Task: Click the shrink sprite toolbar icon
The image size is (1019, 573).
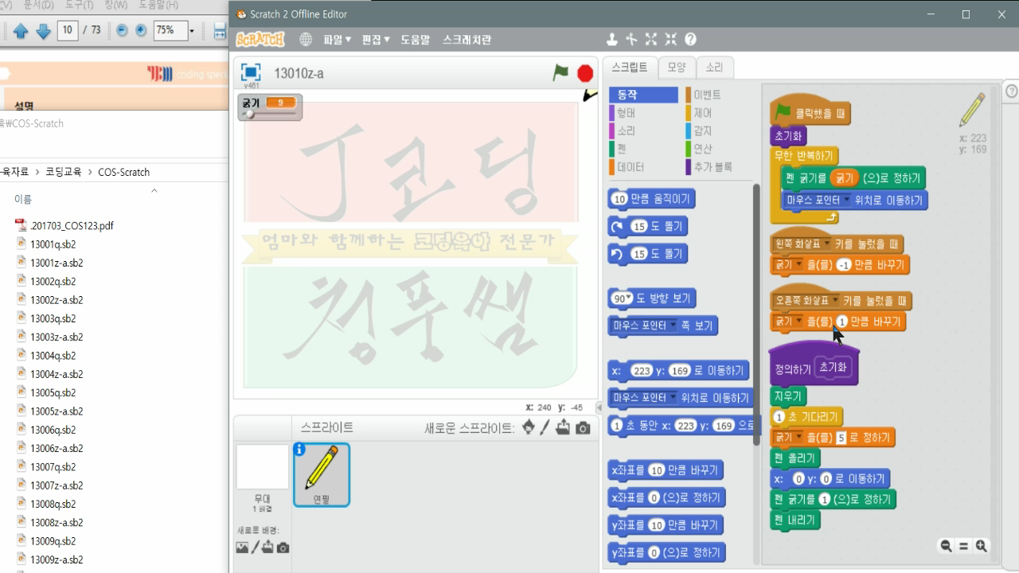Action: [670, 38]
